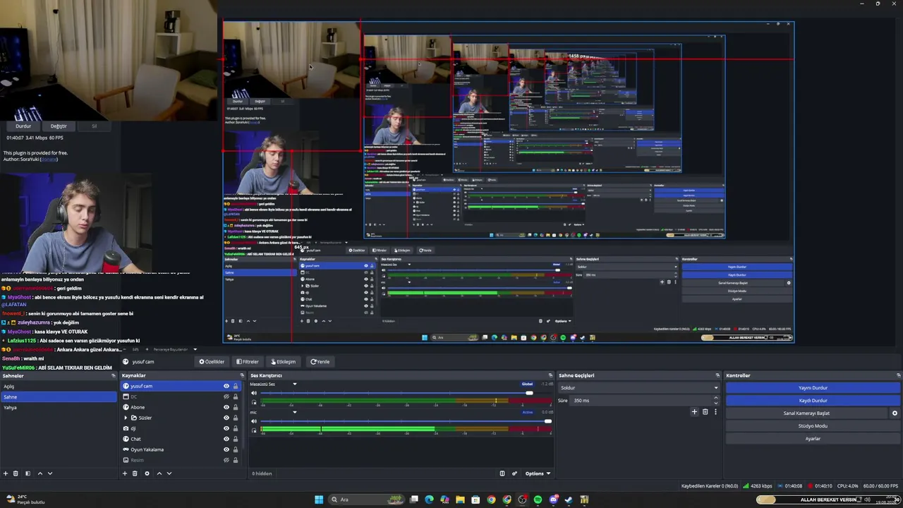Hide the Abone source
Viewport: 903px width, 508px height.
pos(226,407)
